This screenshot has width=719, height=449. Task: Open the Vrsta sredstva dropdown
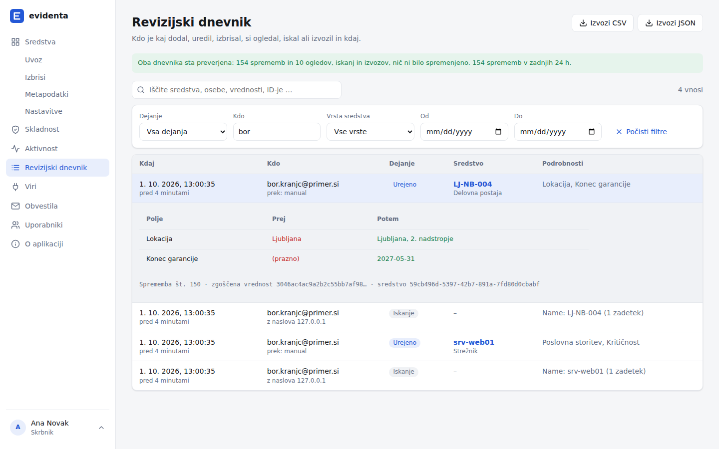point(370,132)
